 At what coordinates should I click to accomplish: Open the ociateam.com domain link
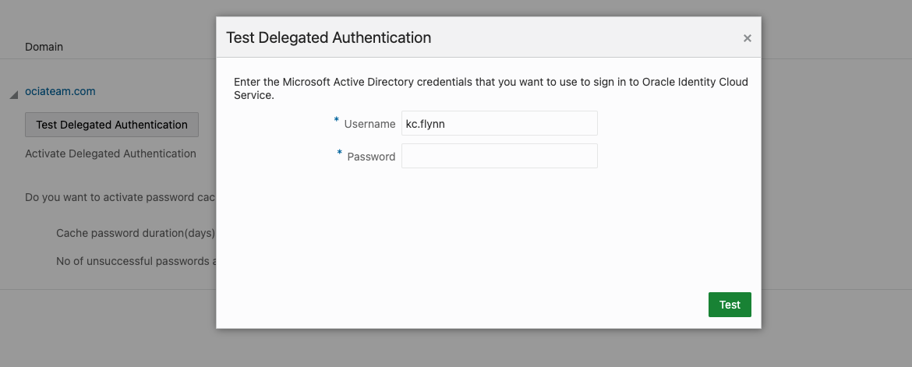60,91
